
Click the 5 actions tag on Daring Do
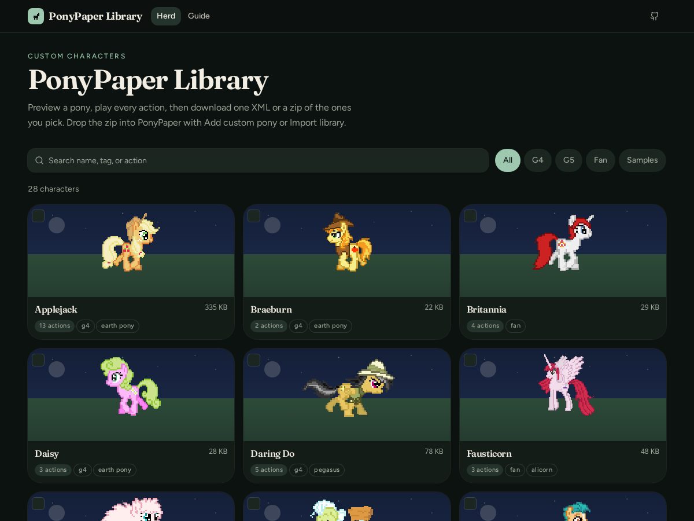[269, 470]
